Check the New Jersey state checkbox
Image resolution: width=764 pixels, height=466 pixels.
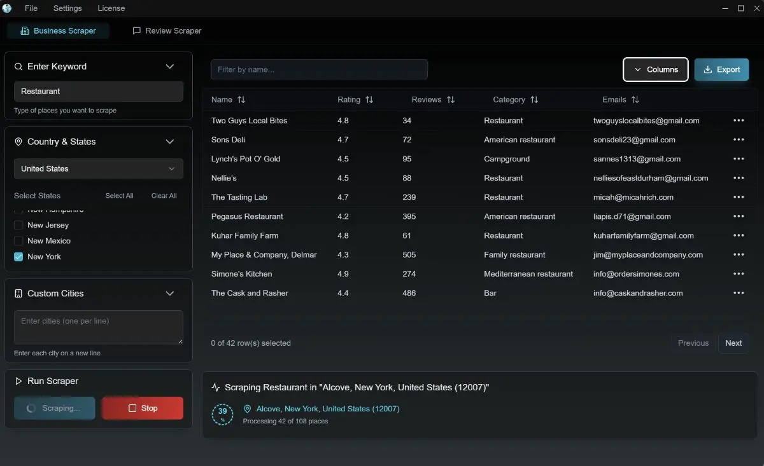(x=18, y=225)
